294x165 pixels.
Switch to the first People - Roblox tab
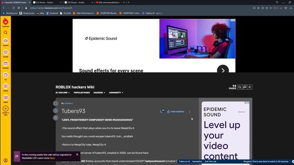tap(47, 2)
